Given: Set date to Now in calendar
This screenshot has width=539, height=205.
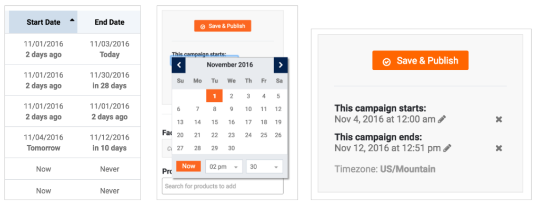Looking at the screenshot, I should click(x=188, y=166).
